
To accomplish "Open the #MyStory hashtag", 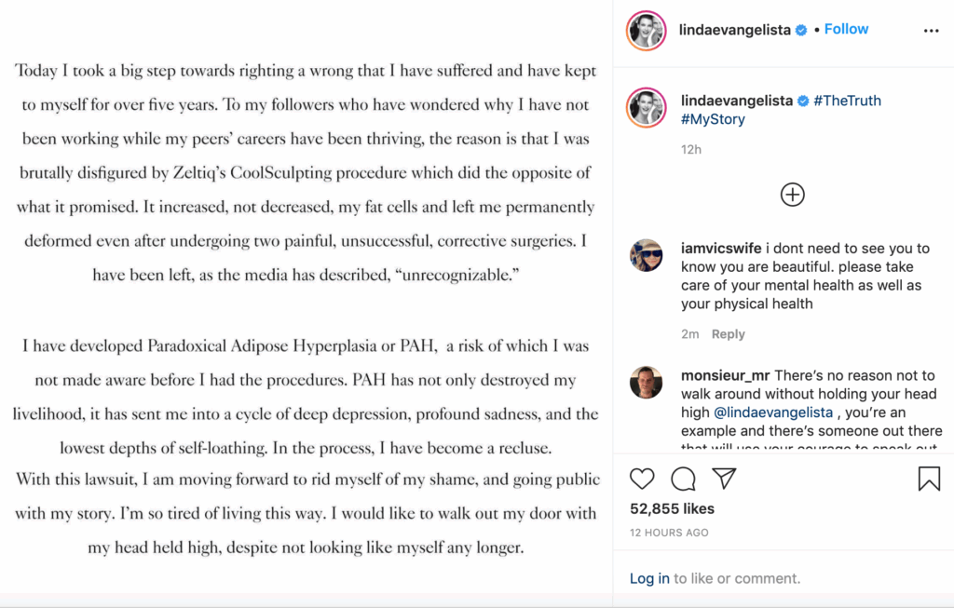I will (x=713, y=119).
